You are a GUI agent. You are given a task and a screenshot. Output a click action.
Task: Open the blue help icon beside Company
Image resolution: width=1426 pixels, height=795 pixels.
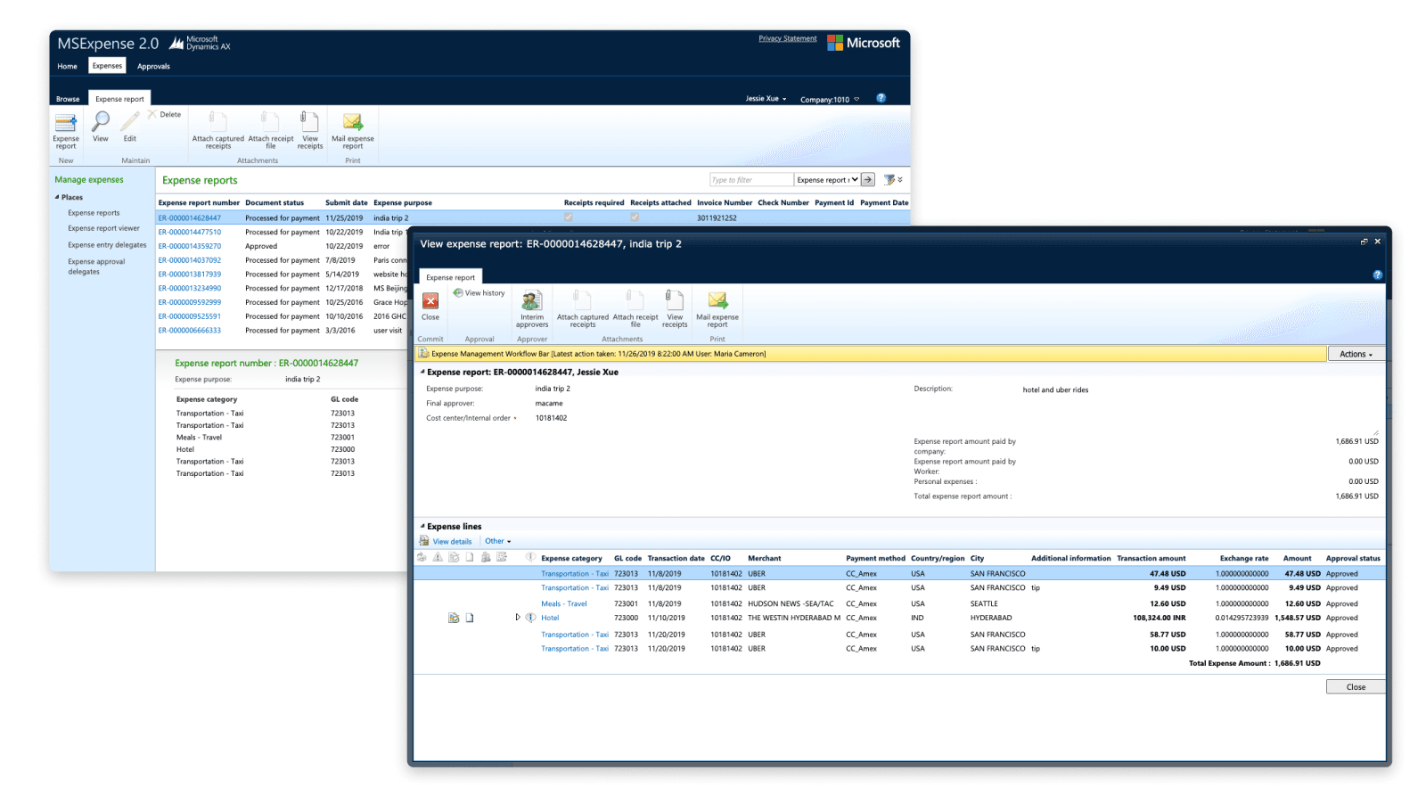click(x=881, y=98)
